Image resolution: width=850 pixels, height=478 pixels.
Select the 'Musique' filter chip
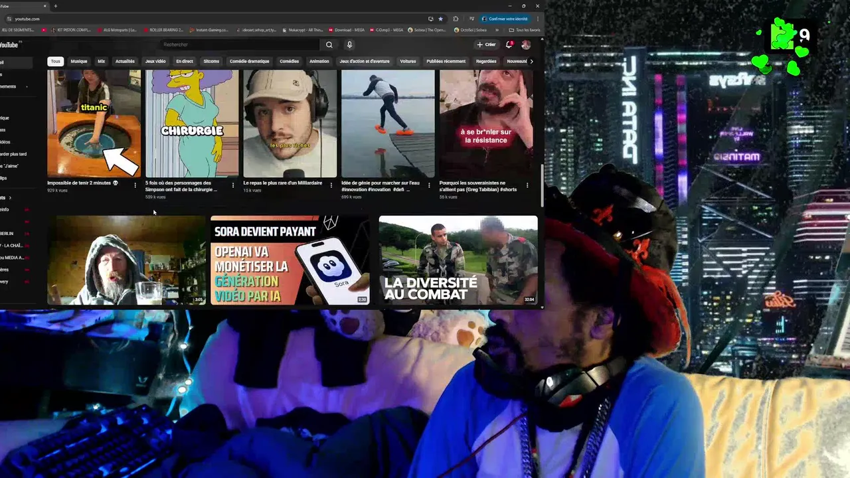(79, 61)
